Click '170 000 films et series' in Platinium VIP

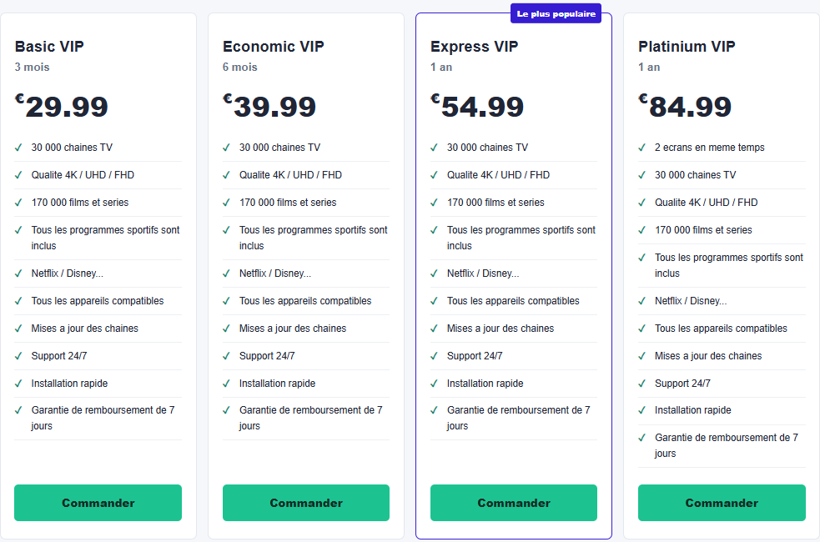703,230
